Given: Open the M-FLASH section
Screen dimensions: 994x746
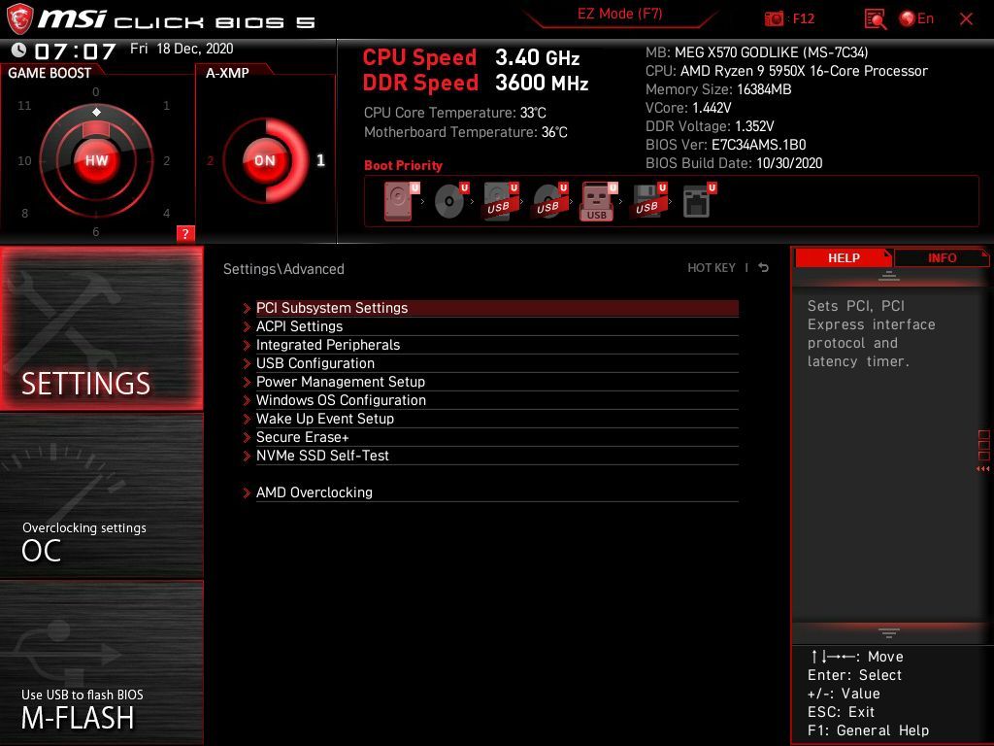Looking at the screenshot, I should (101, 662).
